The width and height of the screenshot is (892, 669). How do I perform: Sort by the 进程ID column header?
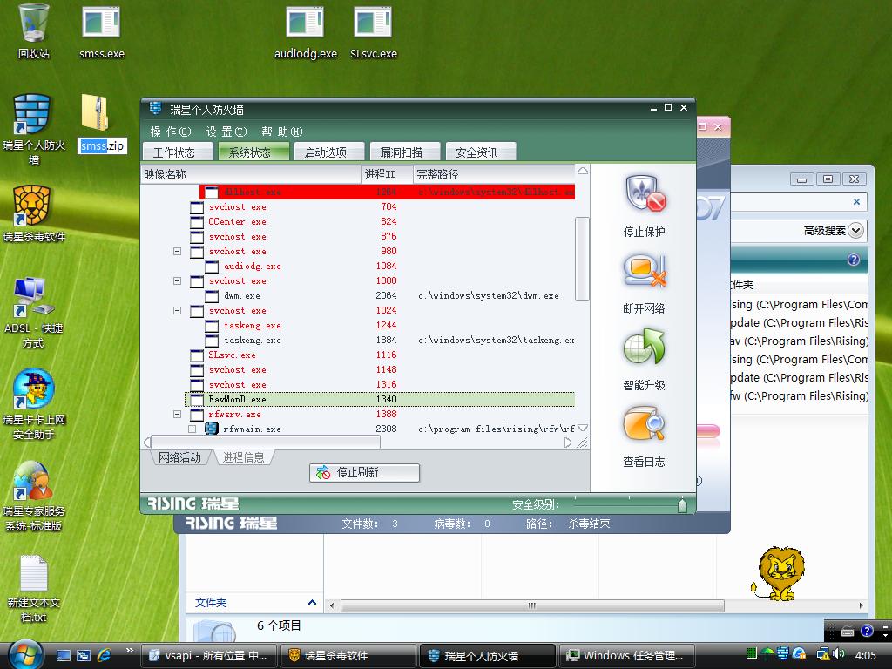click(x=387, y=174)
